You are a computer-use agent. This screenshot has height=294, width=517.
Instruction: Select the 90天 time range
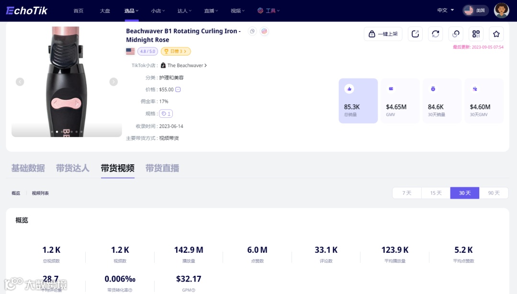494,192
